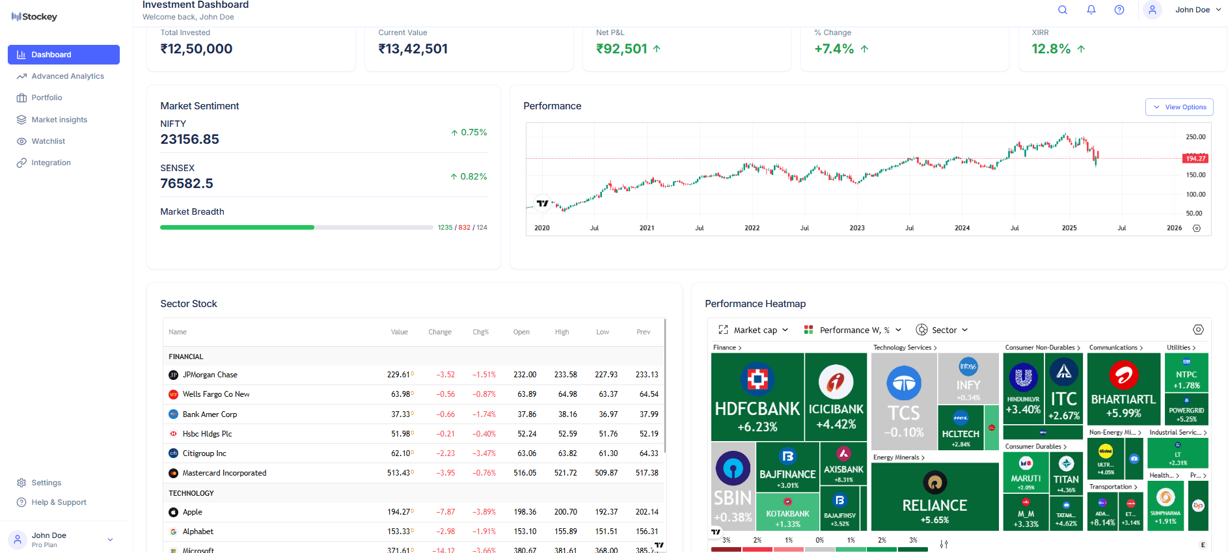
Task: Sort by the Chg% column header
Action: pos(480,332)
